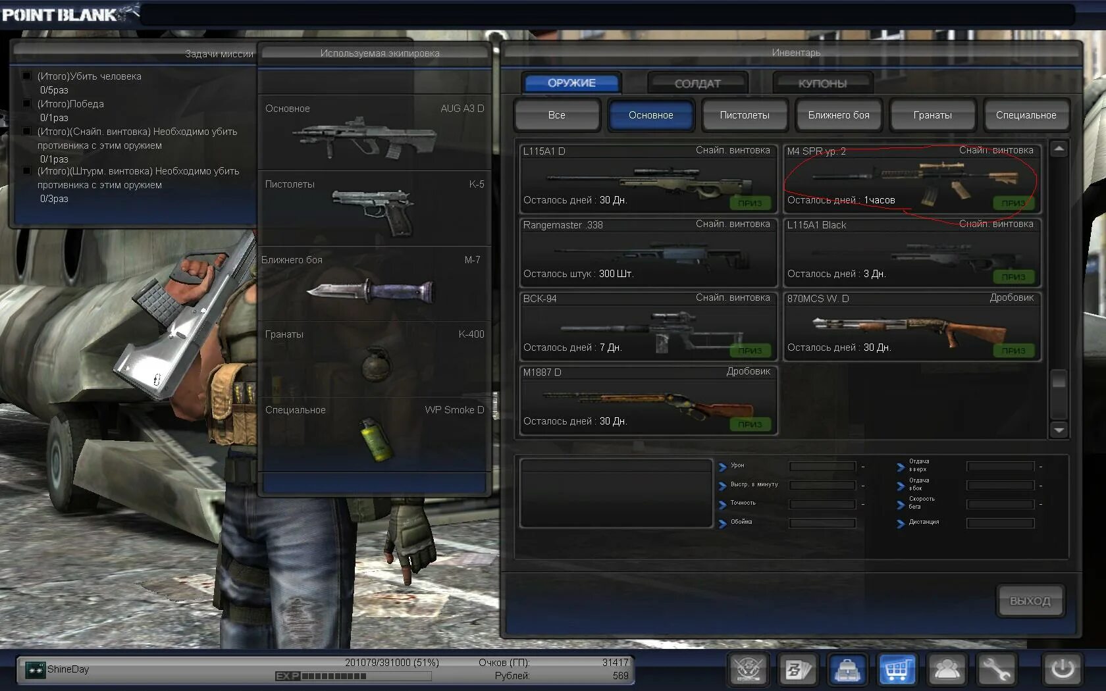1106x691 pixels.
Task: Filter inventory by Гранаты
Action: [932, 115]
